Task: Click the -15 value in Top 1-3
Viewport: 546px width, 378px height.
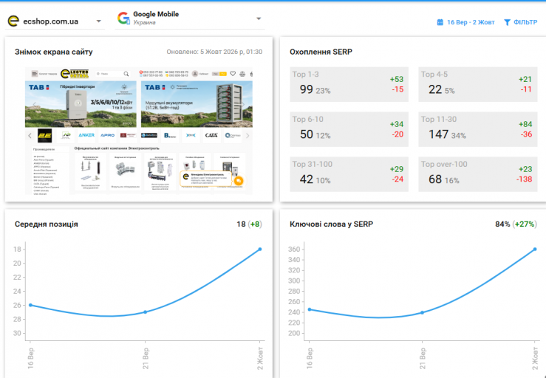Action: click(397, 89)
